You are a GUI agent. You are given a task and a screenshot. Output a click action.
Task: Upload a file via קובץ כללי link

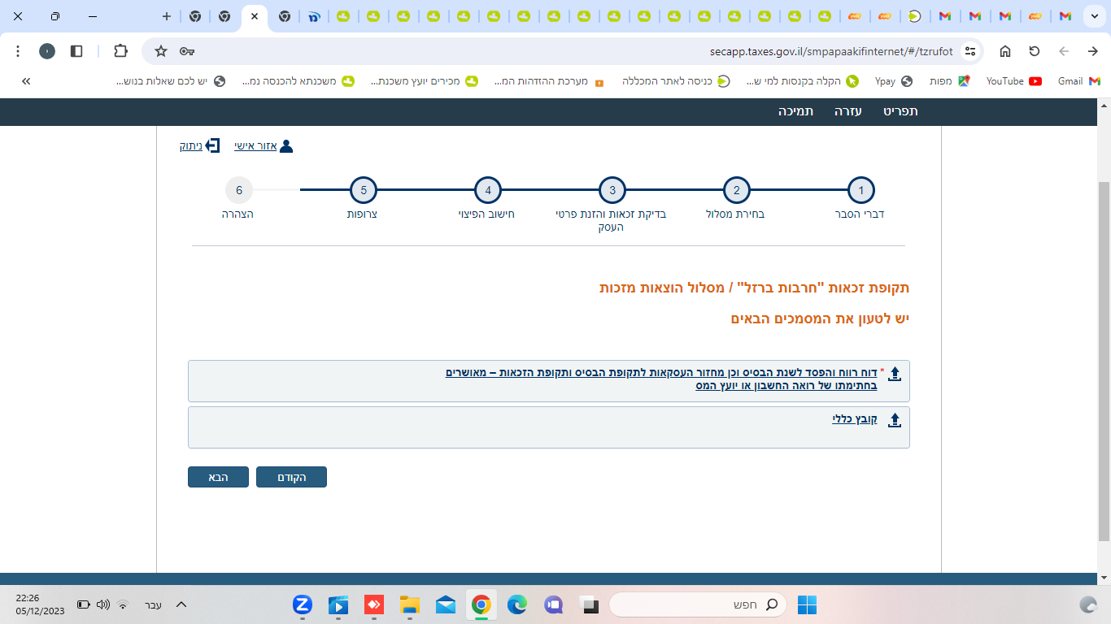(855, 419)
